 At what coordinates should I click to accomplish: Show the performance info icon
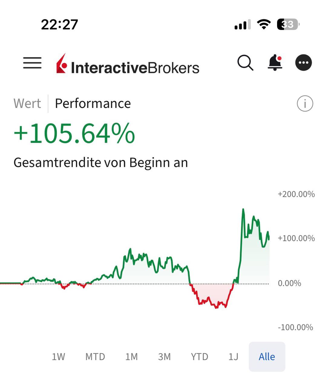[x=305, y=104]
